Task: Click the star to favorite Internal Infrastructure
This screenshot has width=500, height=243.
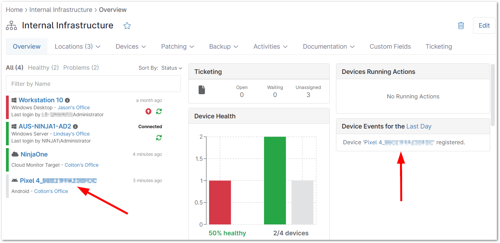Action: [127, 26]
